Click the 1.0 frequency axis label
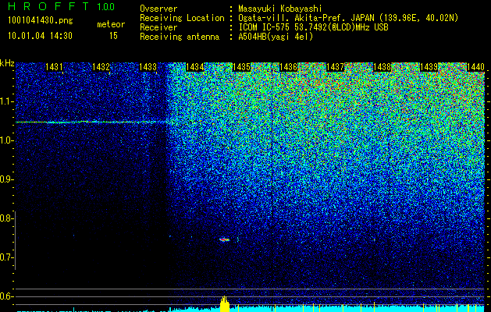Screen dimensions: 491x312 click(6, 141)
